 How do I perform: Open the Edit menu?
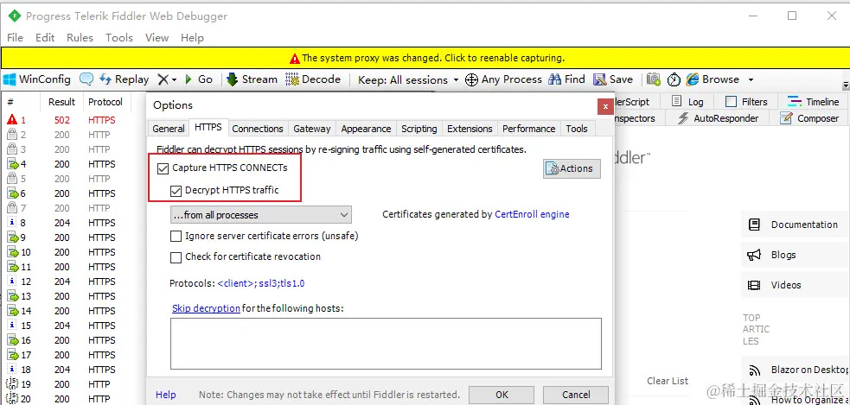(45, 38)
